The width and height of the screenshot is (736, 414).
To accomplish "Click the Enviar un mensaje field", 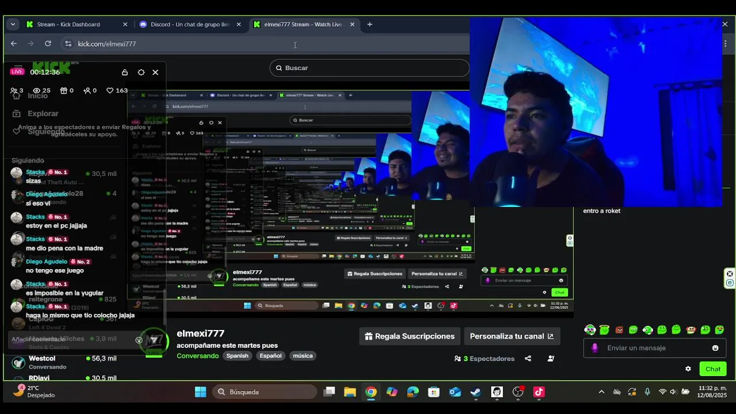I will [653, 348].
